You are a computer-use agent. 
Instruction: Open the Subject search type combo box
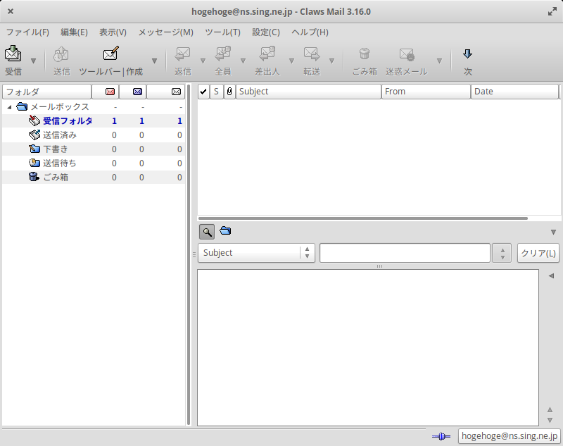pyautogui.click(x=256, y=253)
